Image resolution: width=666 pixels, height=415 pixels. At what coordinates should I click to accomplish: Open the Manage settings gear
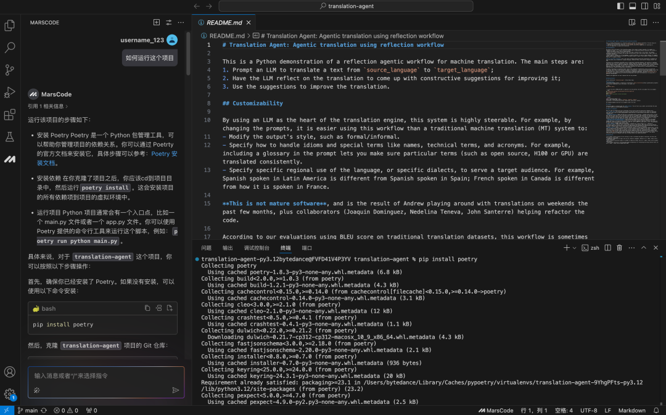point(9,394)
